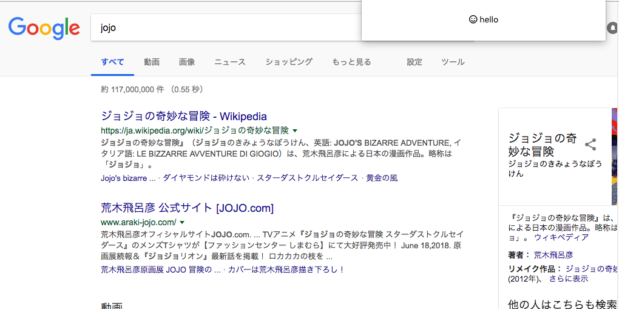Click the knowledge panel title ジョジョの奇妙な冒険
This screenshot has width=619, height=309.
tap(543, 144)
